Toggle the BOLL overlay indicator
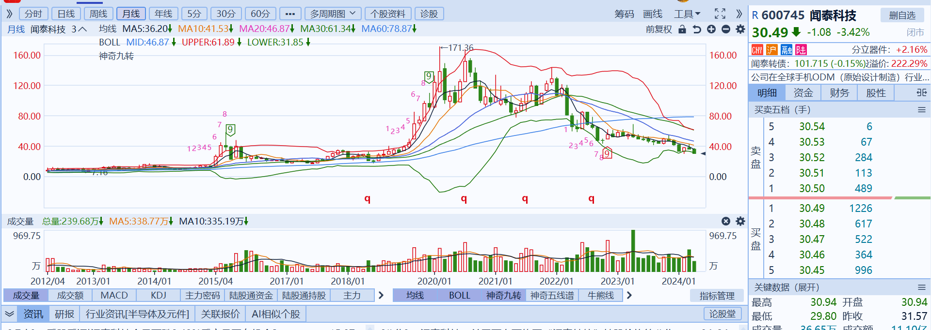 459,295
